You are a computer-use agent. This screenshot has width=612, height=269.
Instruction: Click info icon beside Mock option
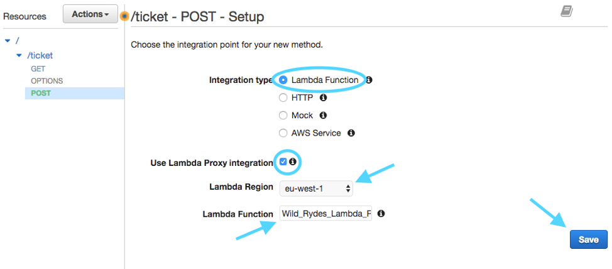323,116
